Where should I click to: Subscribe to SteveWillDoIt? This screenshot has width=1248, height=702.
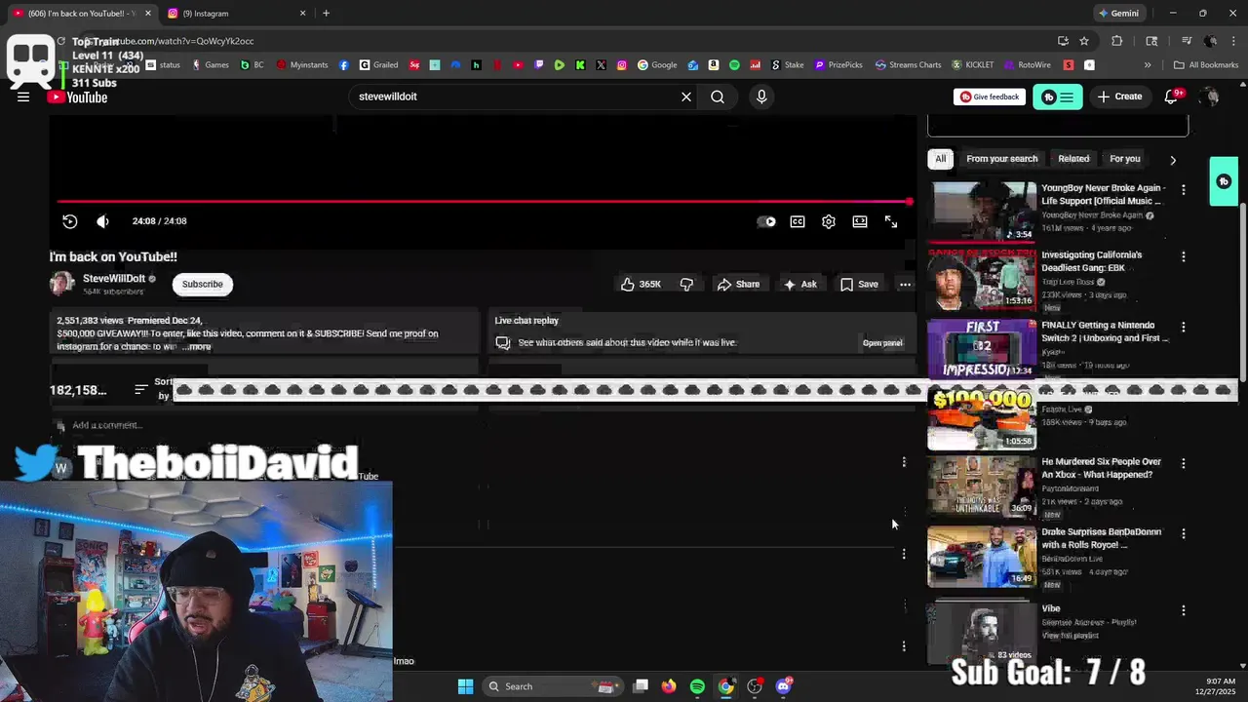203,284
